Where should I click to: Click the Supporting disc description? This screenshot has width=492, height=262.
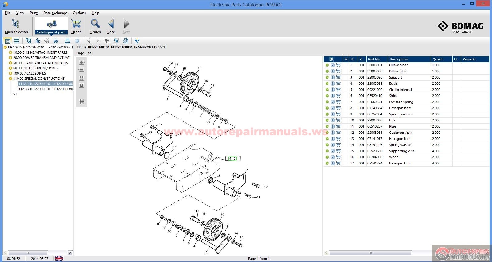point(402,151)
